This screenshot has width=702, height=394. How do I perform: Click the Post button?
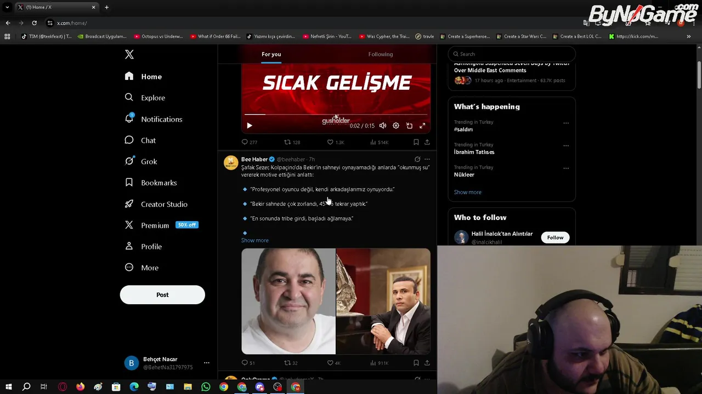coord(162,294)
